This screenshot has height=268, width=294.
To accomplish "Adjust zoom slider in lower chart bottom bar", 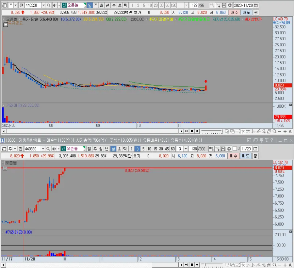I will [212, 265].
